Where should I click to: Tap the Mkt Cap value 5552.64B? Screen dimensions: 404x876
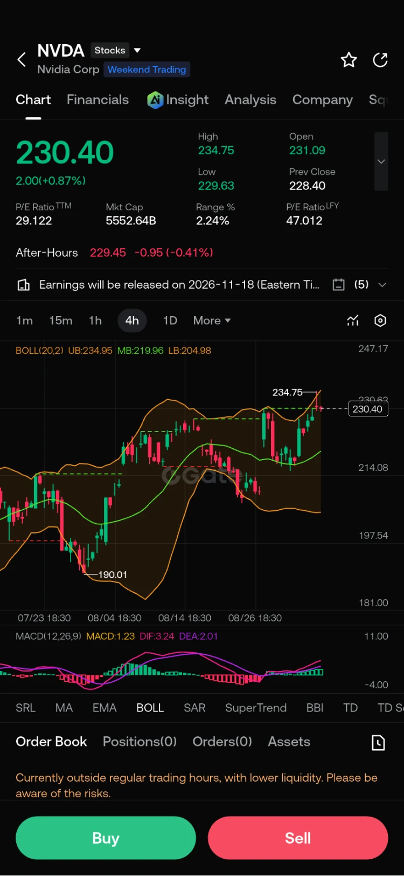tap(131, 221)
